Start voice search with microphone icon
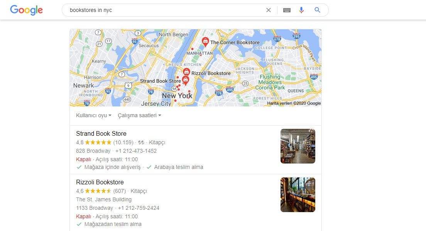This screenshot has width=426, height=231. pyautogui.click(x=301, y=10)
